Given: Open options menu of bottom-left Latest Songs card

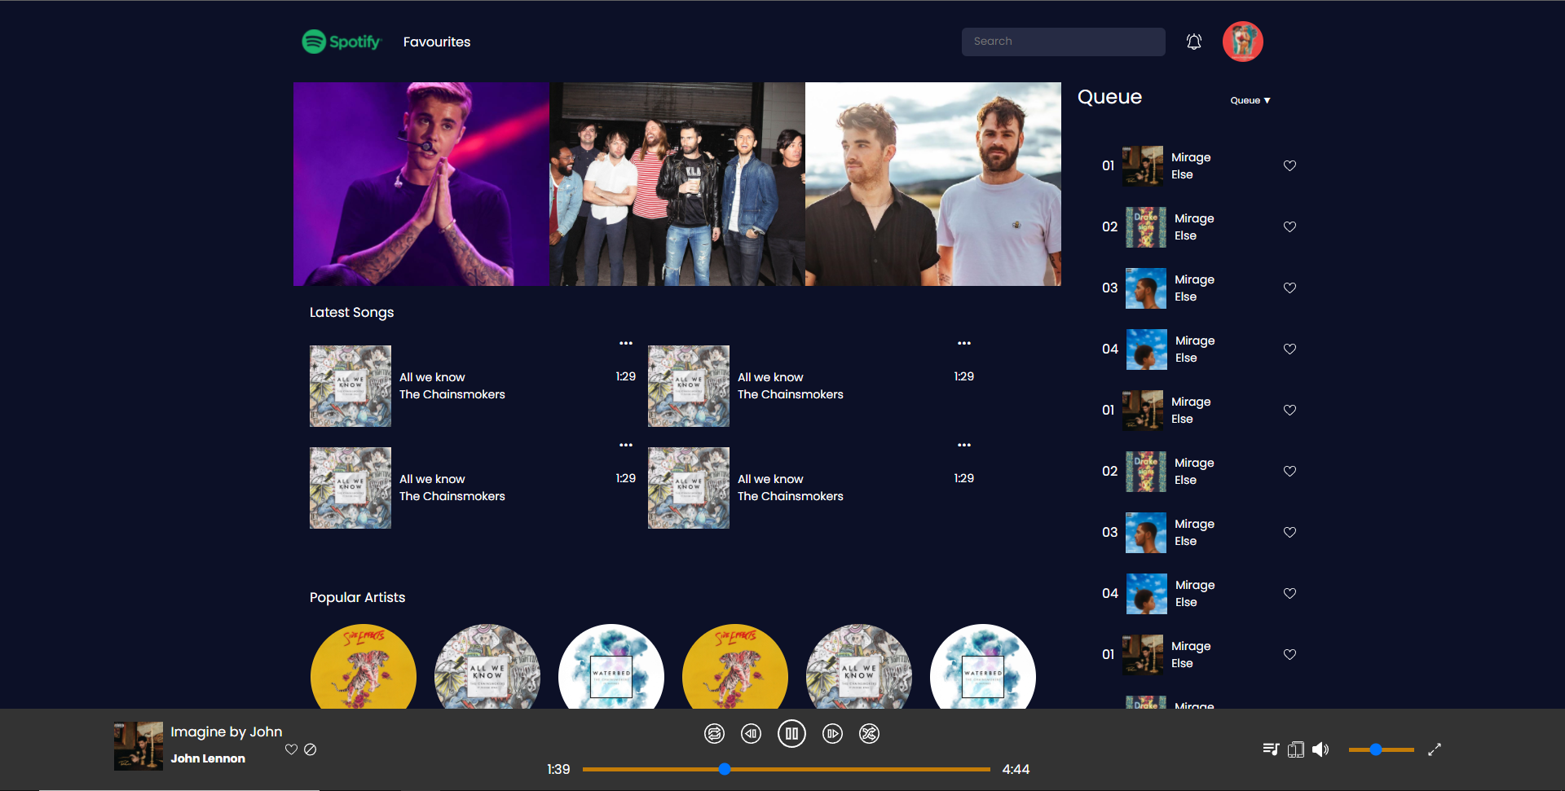Looking at the screenshot, I should [626, 445].
